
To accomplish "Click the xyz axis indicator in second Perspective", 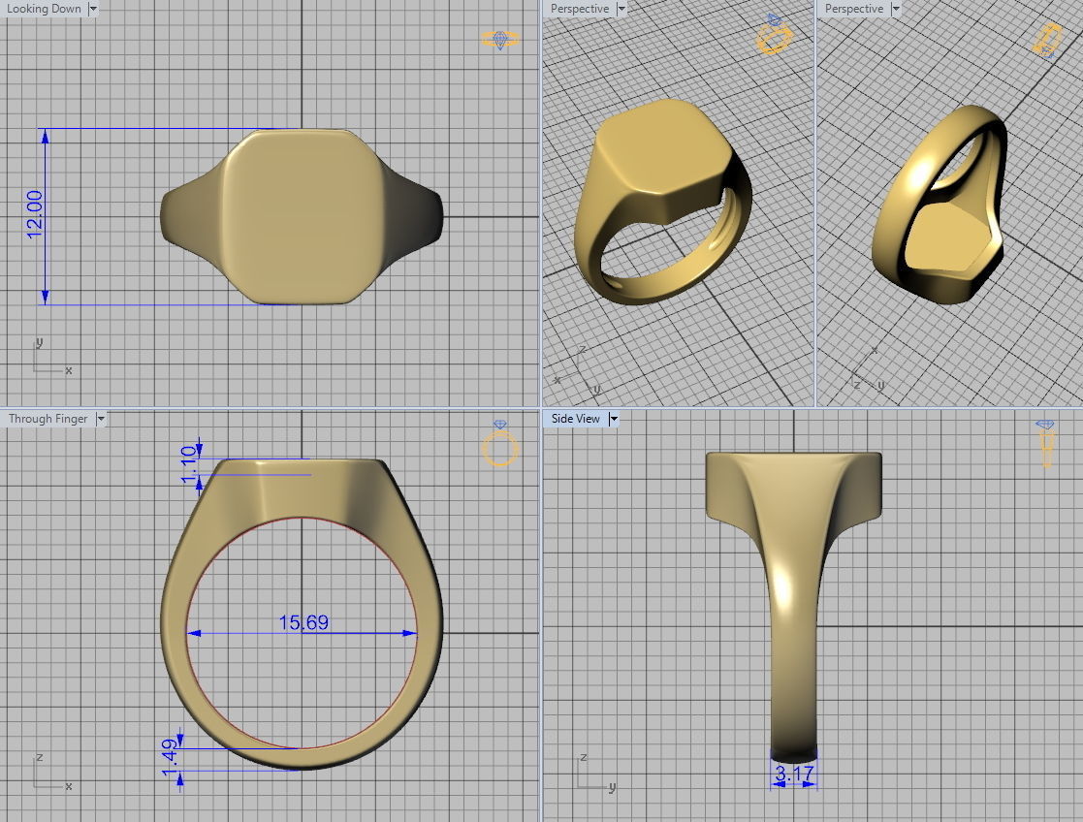I will coord(868,369).
